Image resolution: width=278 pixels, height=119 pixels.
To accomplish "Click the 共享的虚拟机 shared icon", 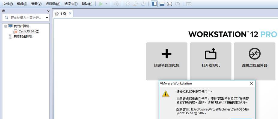I will pyautogui.click(x=10, y=37).
